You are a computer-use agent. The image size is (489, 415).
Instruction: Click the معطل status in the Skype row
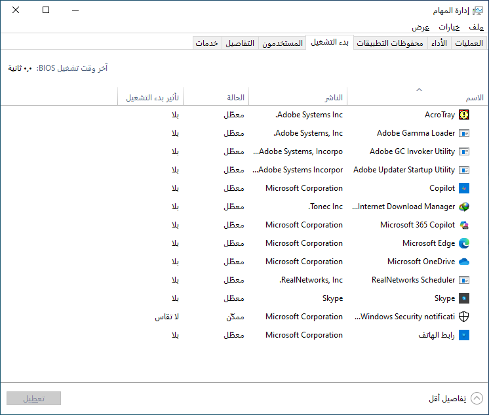pos(234,298)
